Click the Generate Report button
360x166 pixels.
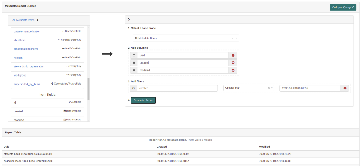143,100
